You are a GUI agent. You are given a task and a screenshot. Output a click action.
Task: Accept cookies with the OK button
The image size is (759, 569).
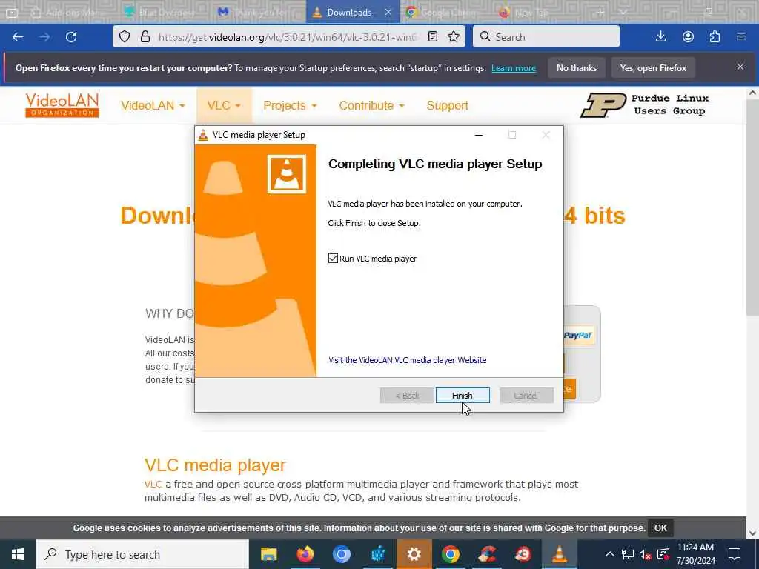[x=660, y=528]
